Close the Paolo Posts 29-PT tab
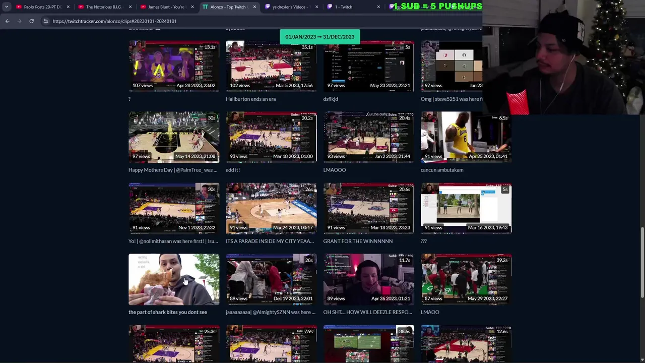Image resolution: width=645 pixels, height=363 pixels. pos(68,7)
